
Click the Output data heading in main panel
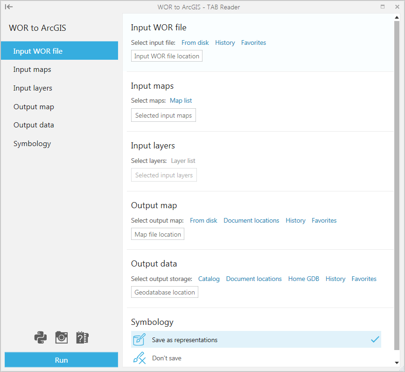[154, 264]
